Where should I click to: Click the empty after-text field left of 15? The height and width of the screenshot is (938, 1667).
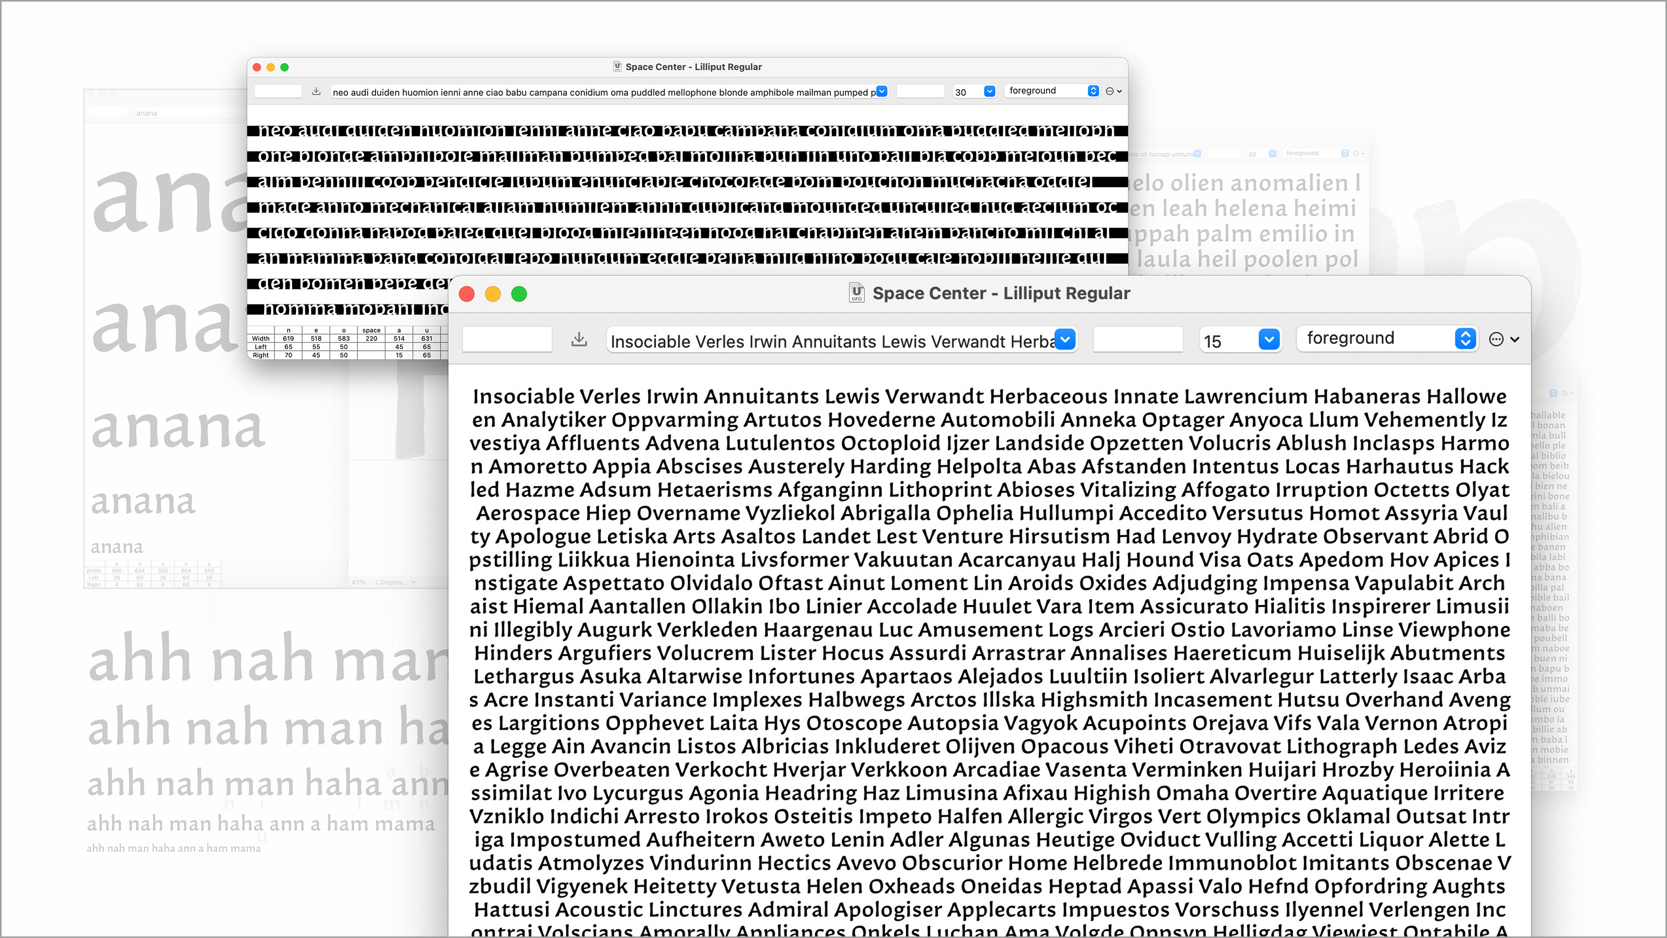[x=1137, y=339]
